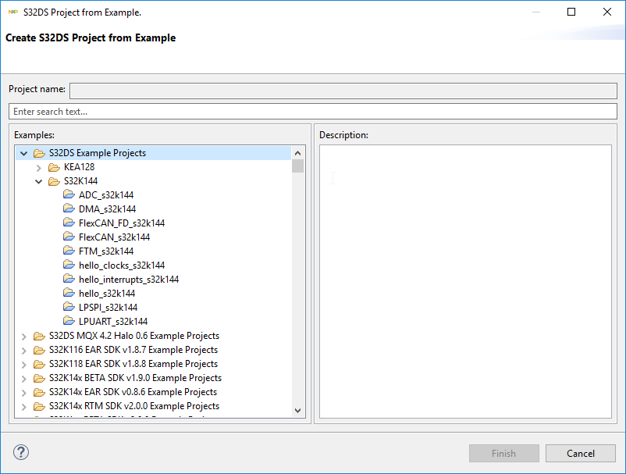The width and height of the screenshot is (626, 474).
Task: Select S32K14x EAR SDK v0.8.6 Example Projects label
Action: [x=133, y=392]
